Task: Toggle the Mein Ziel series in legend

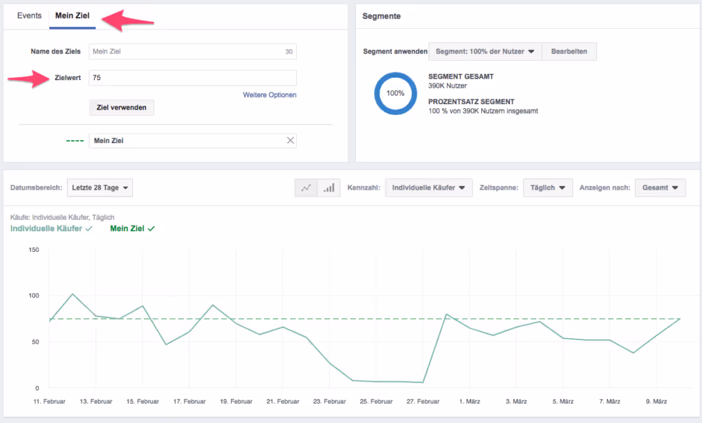Action: [132, 229]
